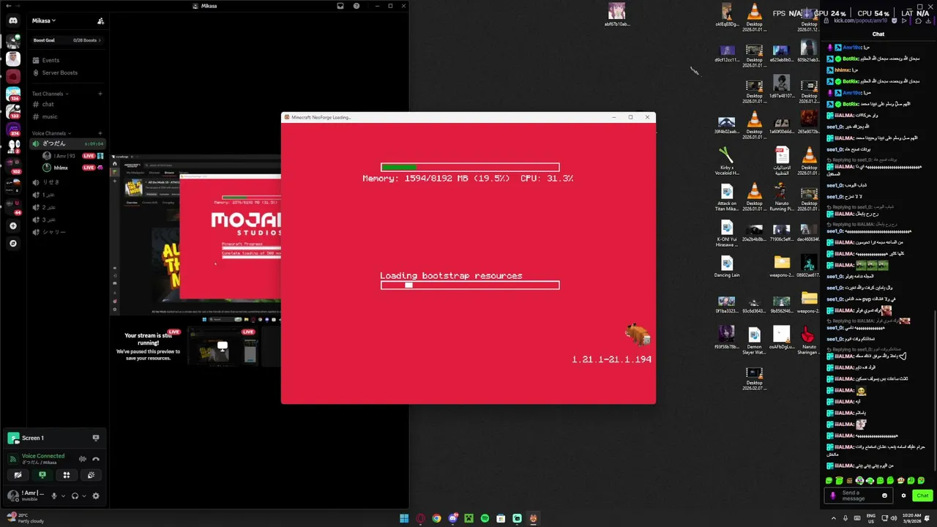
Task: Click the Loading bootstrap resources progress bar
Action: (470, 285)
